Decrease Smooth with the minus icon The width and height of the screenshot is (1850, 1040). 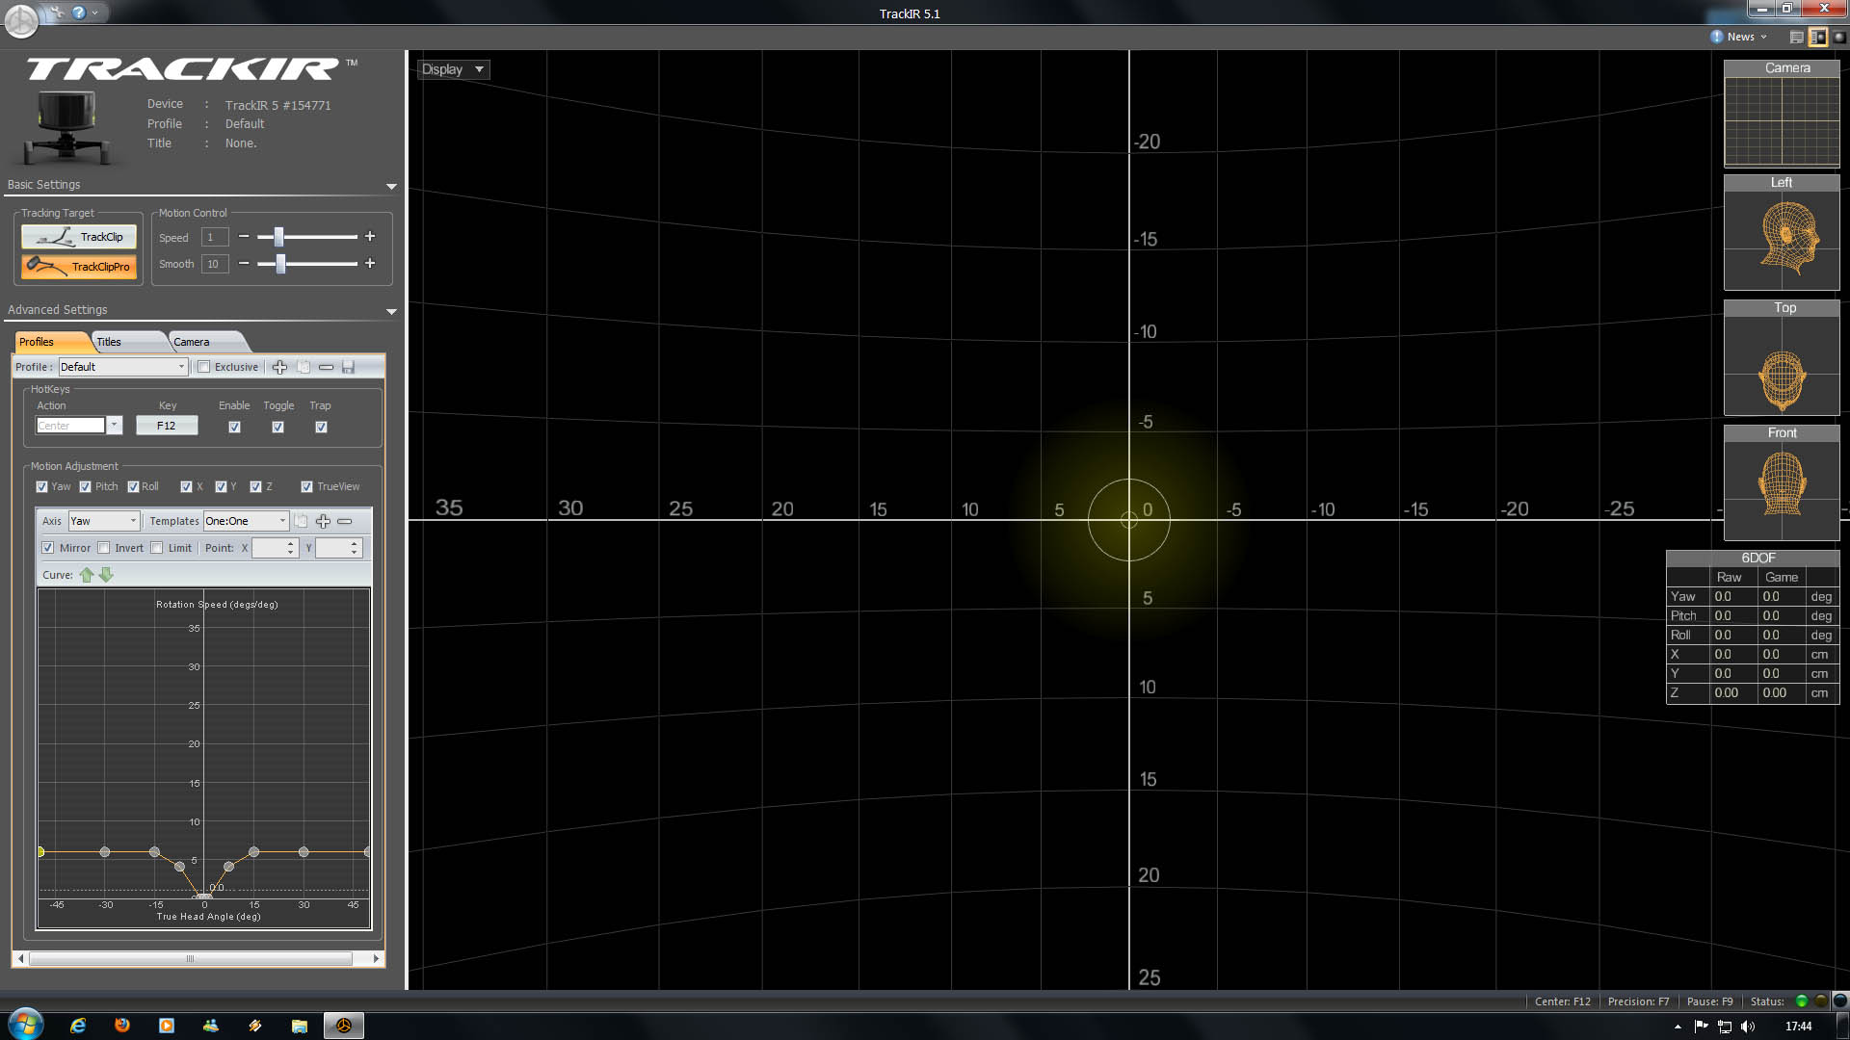244,264
